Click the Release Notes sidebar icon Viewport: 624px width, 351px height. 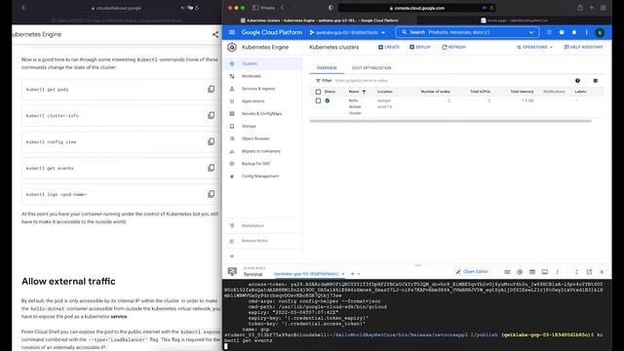point(232,241)
